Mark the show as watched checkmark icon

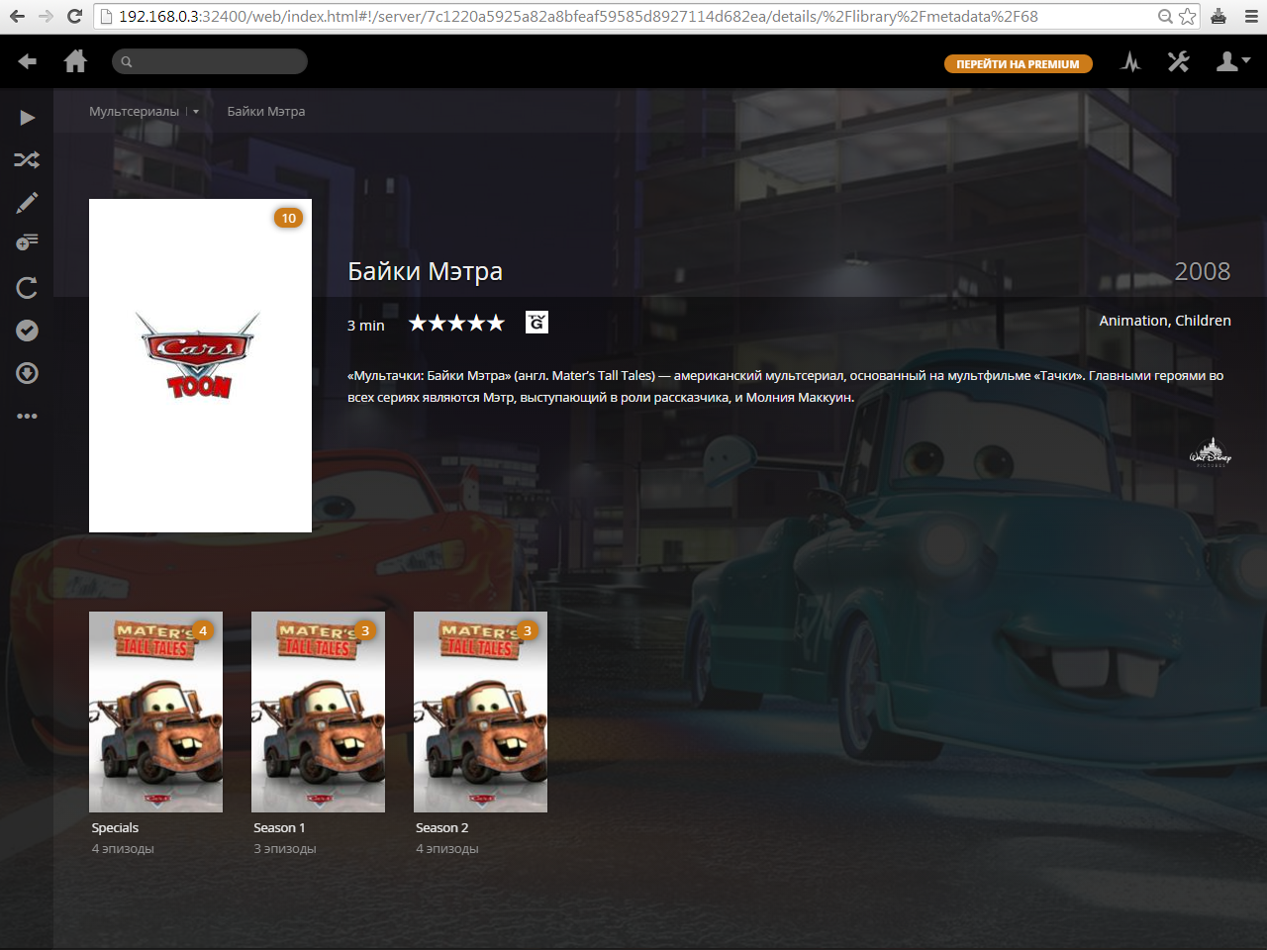click(27, 331)
